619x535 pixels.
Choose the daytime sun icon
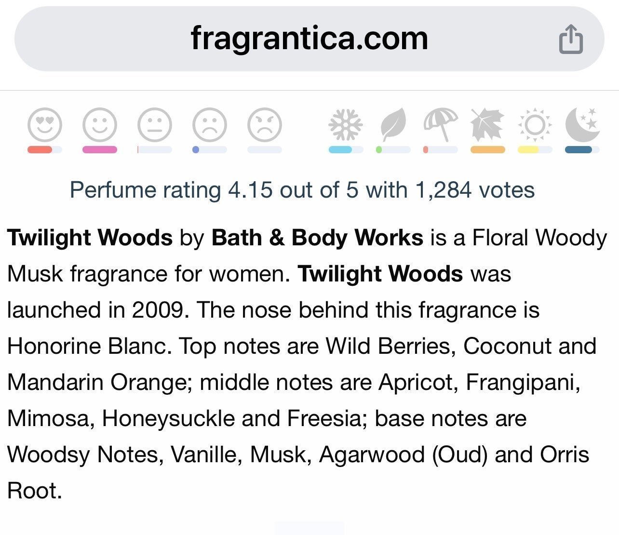pyautogui.click(x=535, y=125)
